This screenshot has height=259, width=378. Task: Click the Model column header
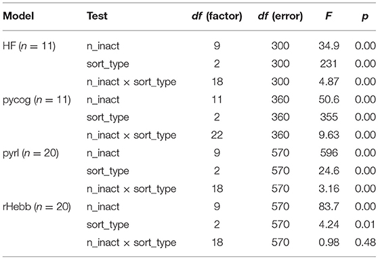(x=18, y=16)
